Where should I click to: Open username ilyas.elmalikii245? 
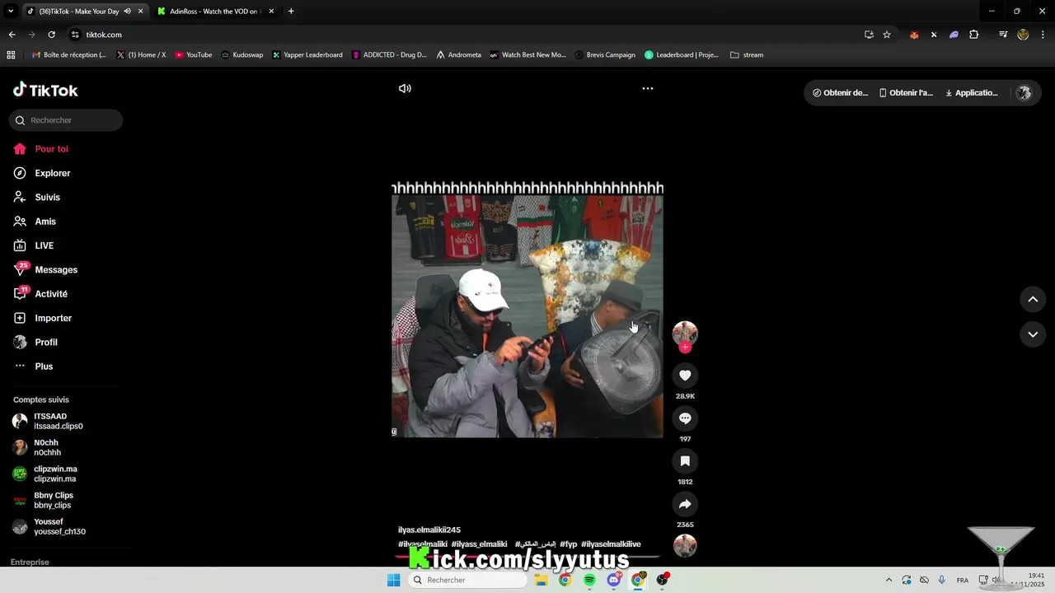click(429, 530)
